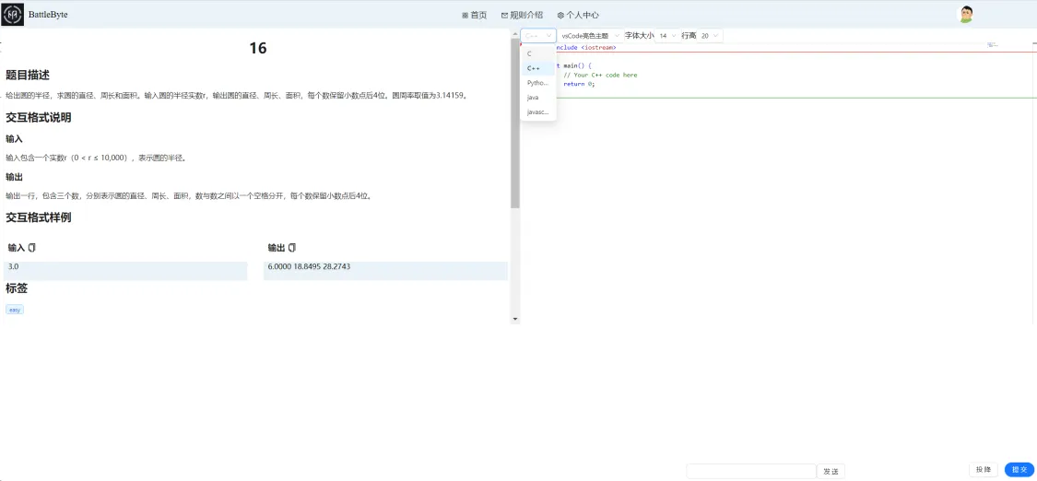Copy the sample input with its copy icon
The image size is (1037, 481).
31,248
